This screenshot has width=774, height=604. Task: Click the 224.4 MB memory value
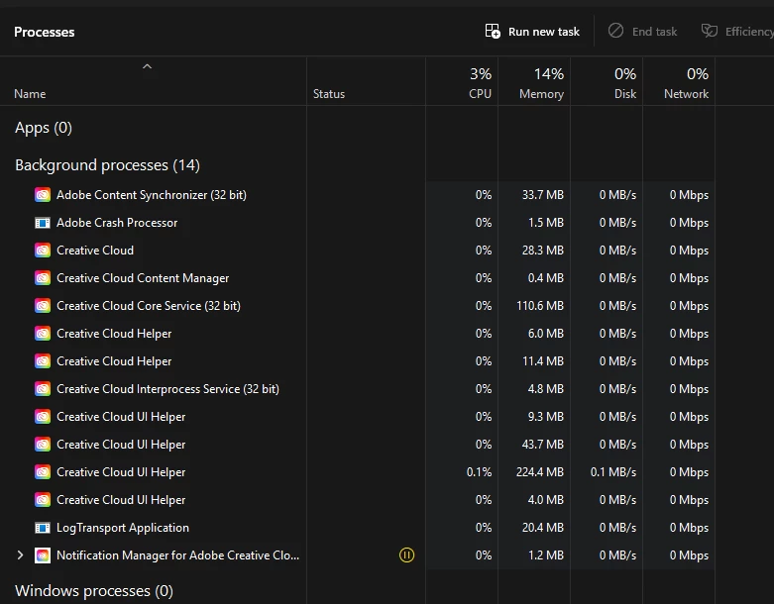539,472
